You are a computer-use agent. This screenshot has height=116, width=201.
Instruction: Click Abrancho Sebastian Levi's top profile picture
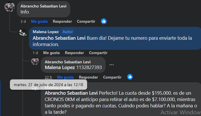pyautogui.click(x=10, y=7)
